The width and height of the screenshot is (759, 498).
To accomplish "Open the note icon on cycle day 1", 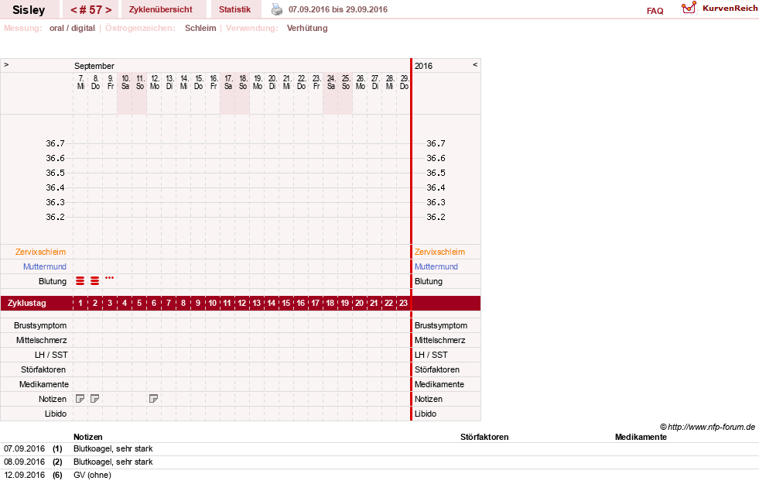I will 80,399.
